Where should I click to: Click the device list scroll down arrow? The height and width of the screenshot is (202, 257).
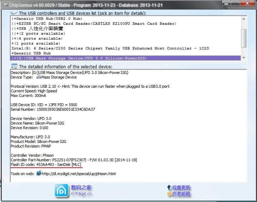pyautogui.click(x=244, y=58)
